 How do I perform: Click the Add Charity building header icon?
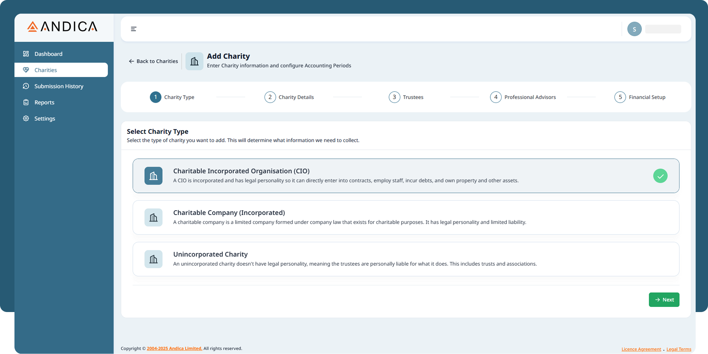click(x=194, y=61)
